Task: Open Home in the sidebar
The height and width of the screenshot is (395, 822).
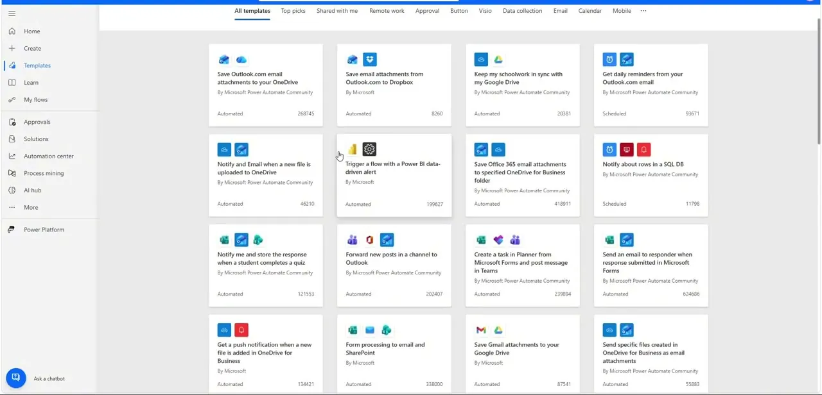Action: click(x=32, y=31)
